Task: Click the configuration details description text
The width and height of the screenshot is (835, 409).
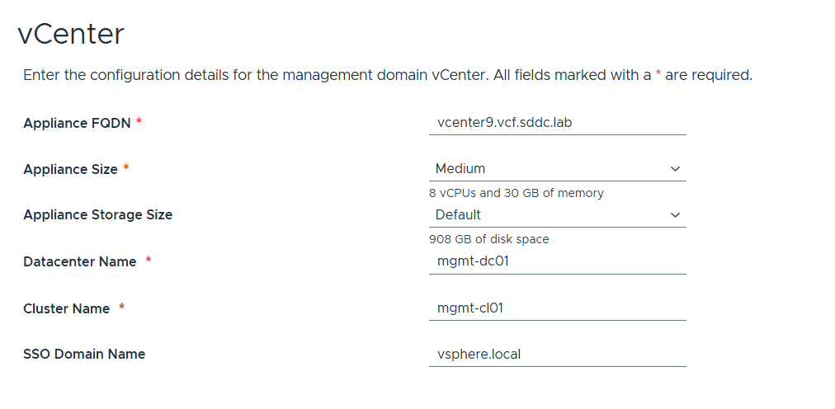Action: pos(388,75)
